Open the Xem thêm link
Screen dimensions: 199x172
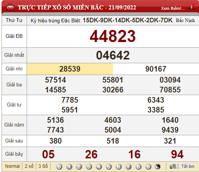pyautogui.click(x=173, y=8)
